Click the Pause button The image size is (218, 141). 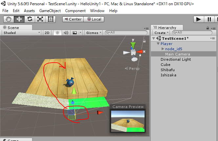coord(209,19)
